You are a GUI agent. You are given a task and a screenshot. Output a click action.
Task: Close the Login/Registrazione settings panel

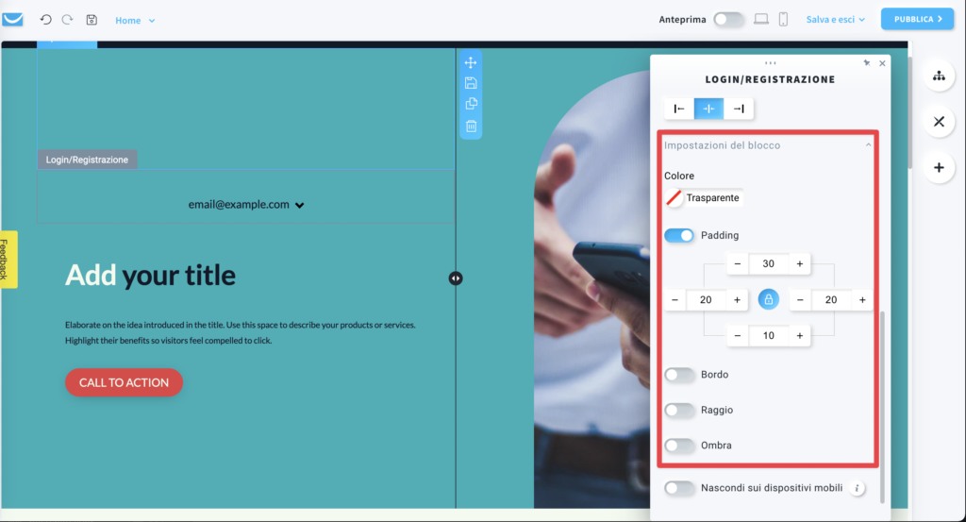[882, 63]
